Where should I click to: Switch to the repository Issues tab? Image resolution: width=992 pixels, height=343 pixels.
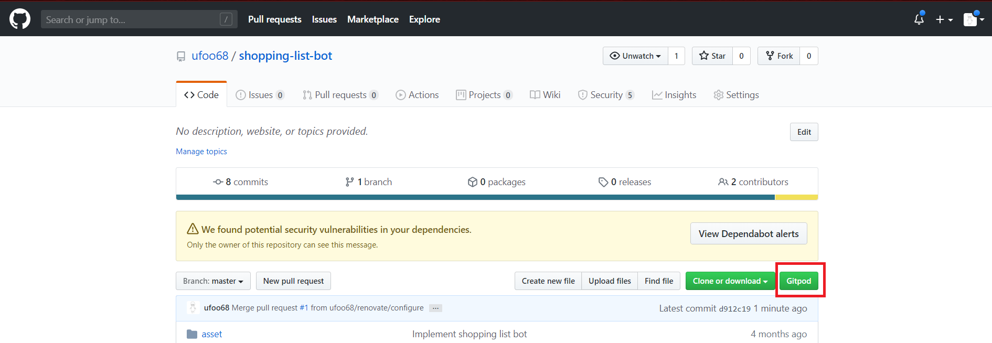[x=260, y=95]
